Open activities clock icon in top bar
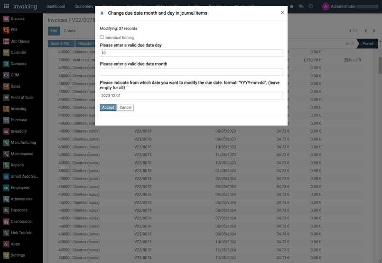 tap(311, 6)
